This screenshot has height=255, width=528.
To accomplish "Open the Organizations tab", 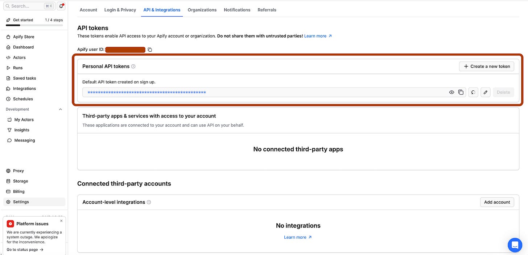I will pyautogui.click(x=202, y=10).
